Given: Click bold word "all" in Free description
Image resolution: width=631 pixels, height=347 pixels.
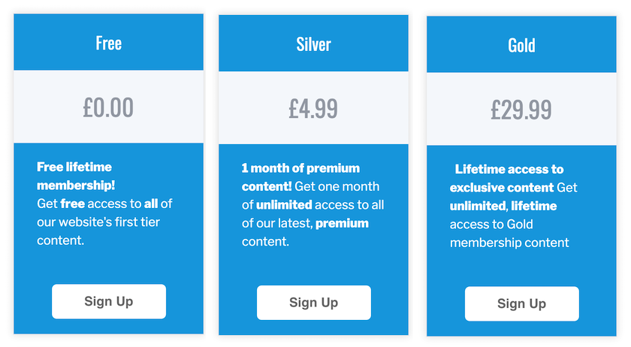Looking at the screenshot, I should 151,204.
